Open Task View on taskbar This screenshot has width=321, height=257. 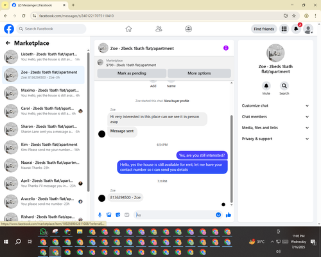[30, 242]
